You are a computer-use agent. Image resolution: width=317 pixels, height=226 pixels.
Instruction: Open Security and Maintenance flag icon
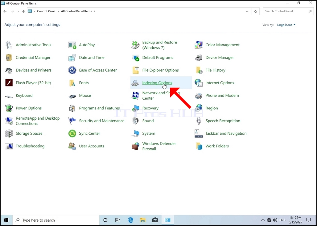click(72, 121)
